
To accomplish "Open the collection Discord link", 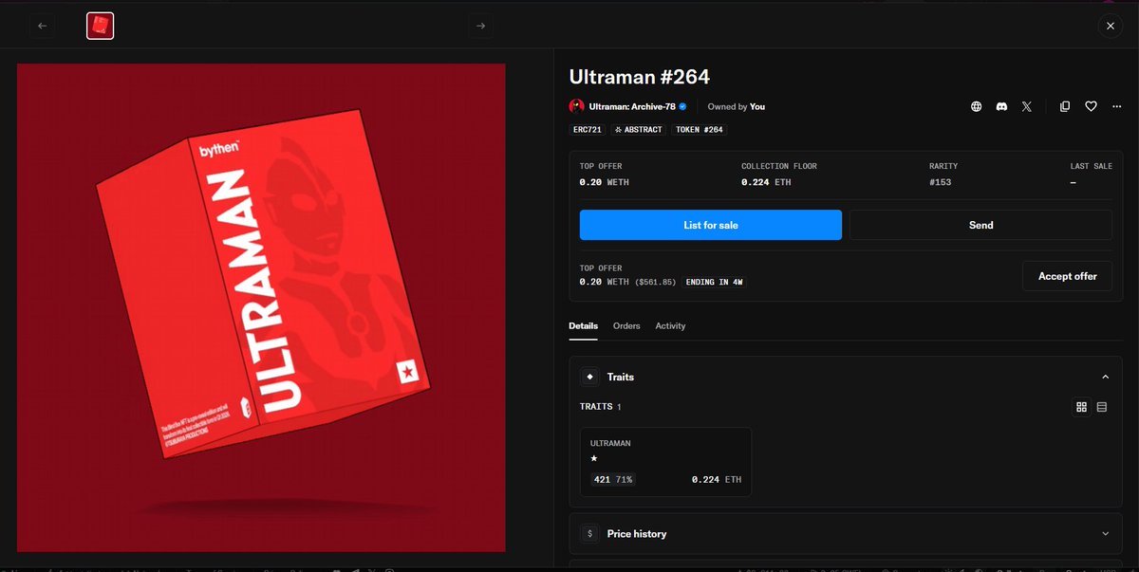I will tap(1001, 106).
